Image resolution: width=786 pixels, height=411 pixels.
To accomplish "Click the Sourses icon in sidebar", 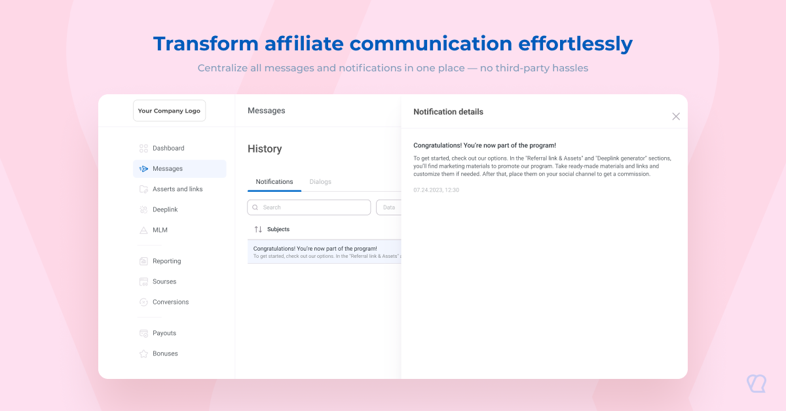I will point(143,281).
